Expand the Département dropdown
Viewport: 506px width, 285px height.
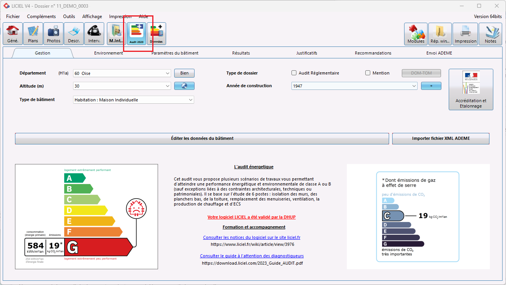tap(168, 73)
